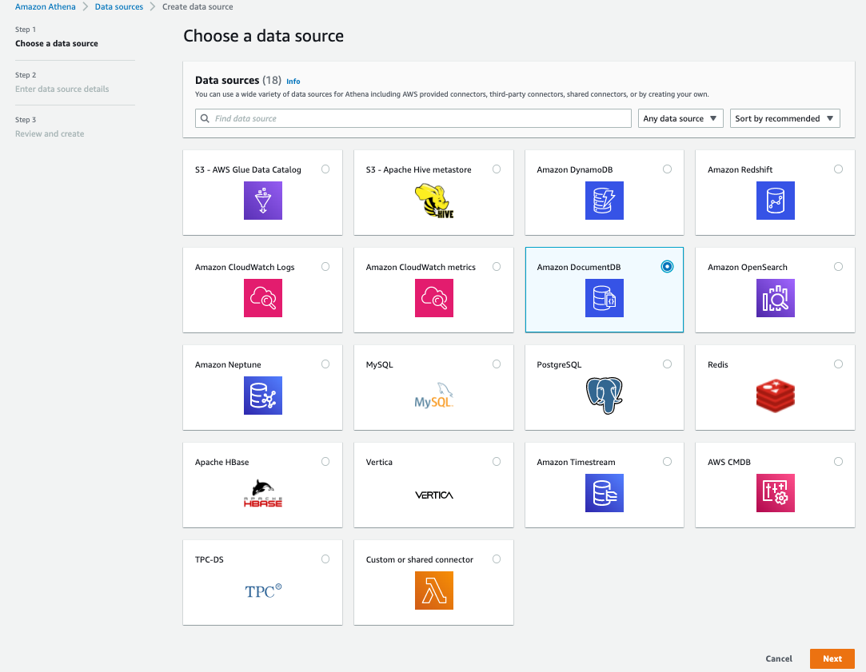
Task: Click the Custom or shared connector title
Action: coord(420,559)
